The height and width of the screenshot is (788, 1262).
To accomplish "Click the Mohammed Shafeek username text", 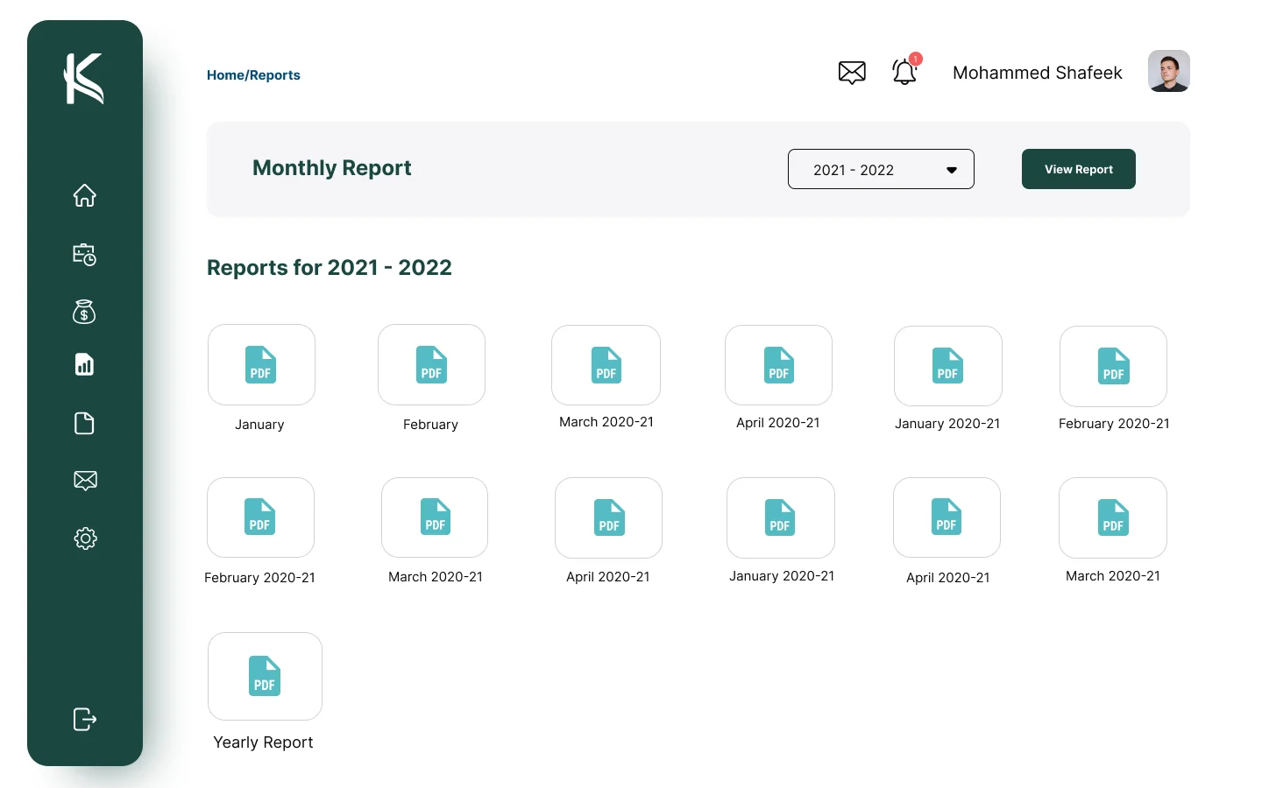I will point(1038,73).
